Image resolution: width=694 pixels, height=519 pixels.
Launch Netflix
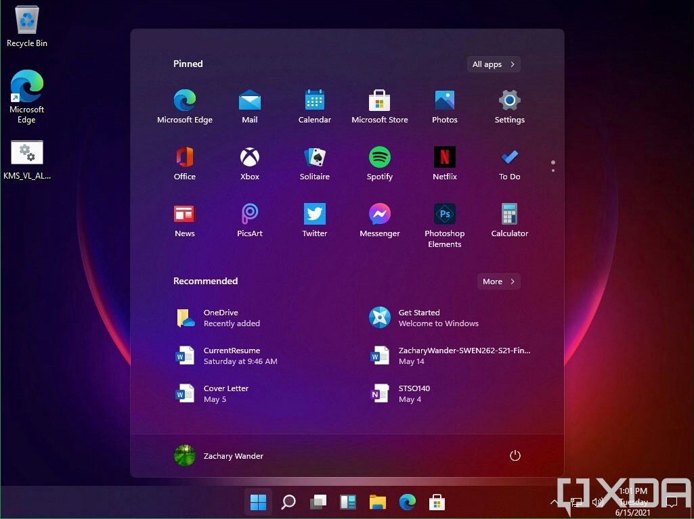click(x=444, y=163)
